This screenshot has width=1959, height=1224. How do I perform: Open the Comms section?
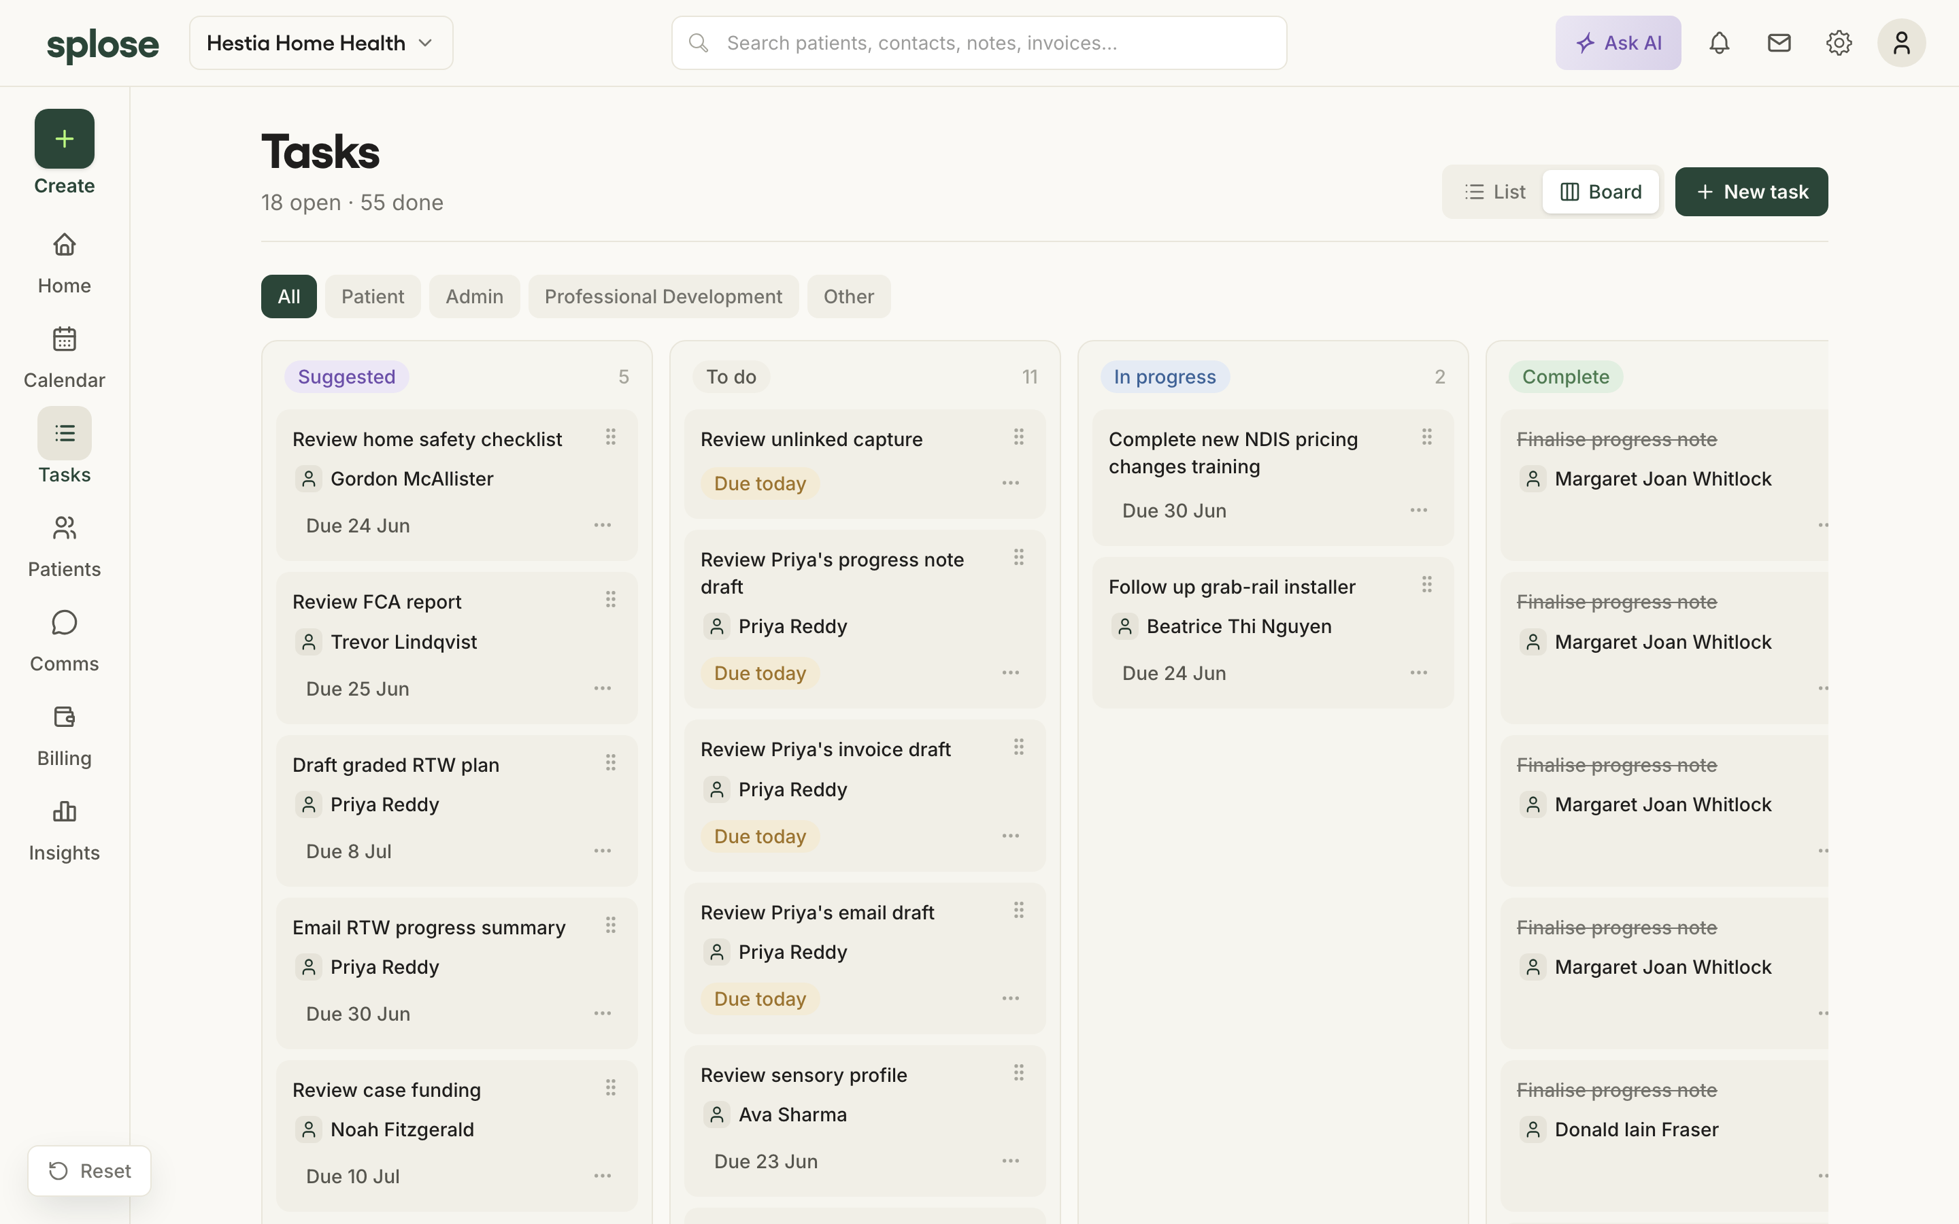pyautogui.click(x=64, y=641)
